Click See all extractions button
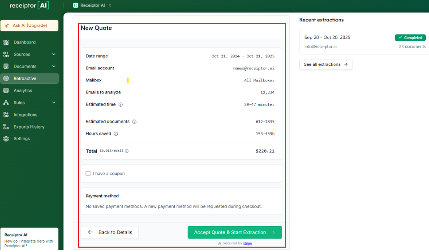This screenshot has width=429, height=252. coord(326,64)
